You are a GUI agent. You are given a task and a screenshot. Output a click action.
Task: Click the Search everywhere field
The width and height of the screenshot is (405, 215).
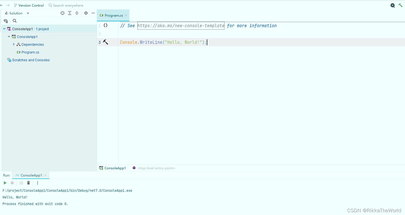click(x=66, y=5)
